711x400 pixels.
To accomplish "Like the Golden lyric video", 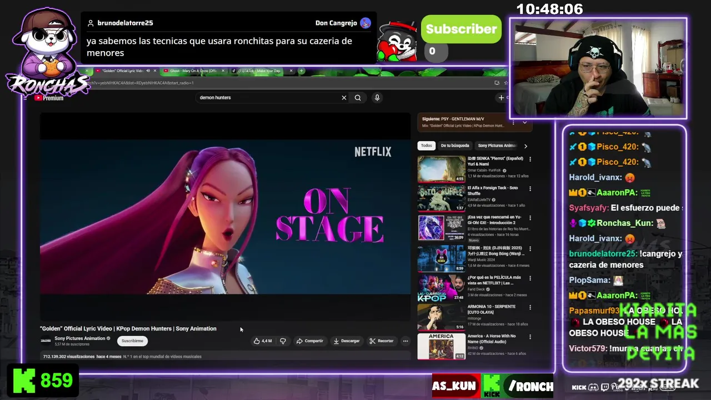I will [263, 341].
